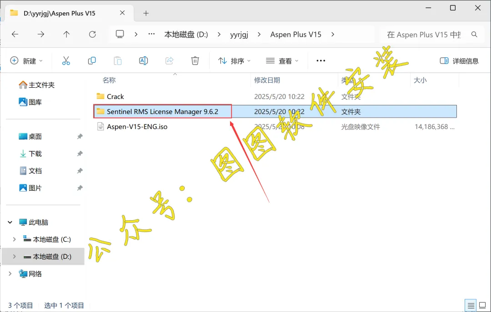The height and width of the screenshot is (312, 491).
Task: Open 桌面 (Desktop) quick access
Action: [x=30, y=136]
